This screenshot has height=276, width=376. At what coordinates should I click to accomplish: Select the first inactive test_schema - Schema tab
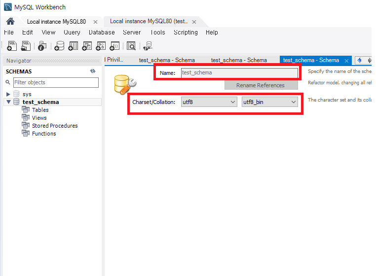pyautogui.click(x=167, y=60)
